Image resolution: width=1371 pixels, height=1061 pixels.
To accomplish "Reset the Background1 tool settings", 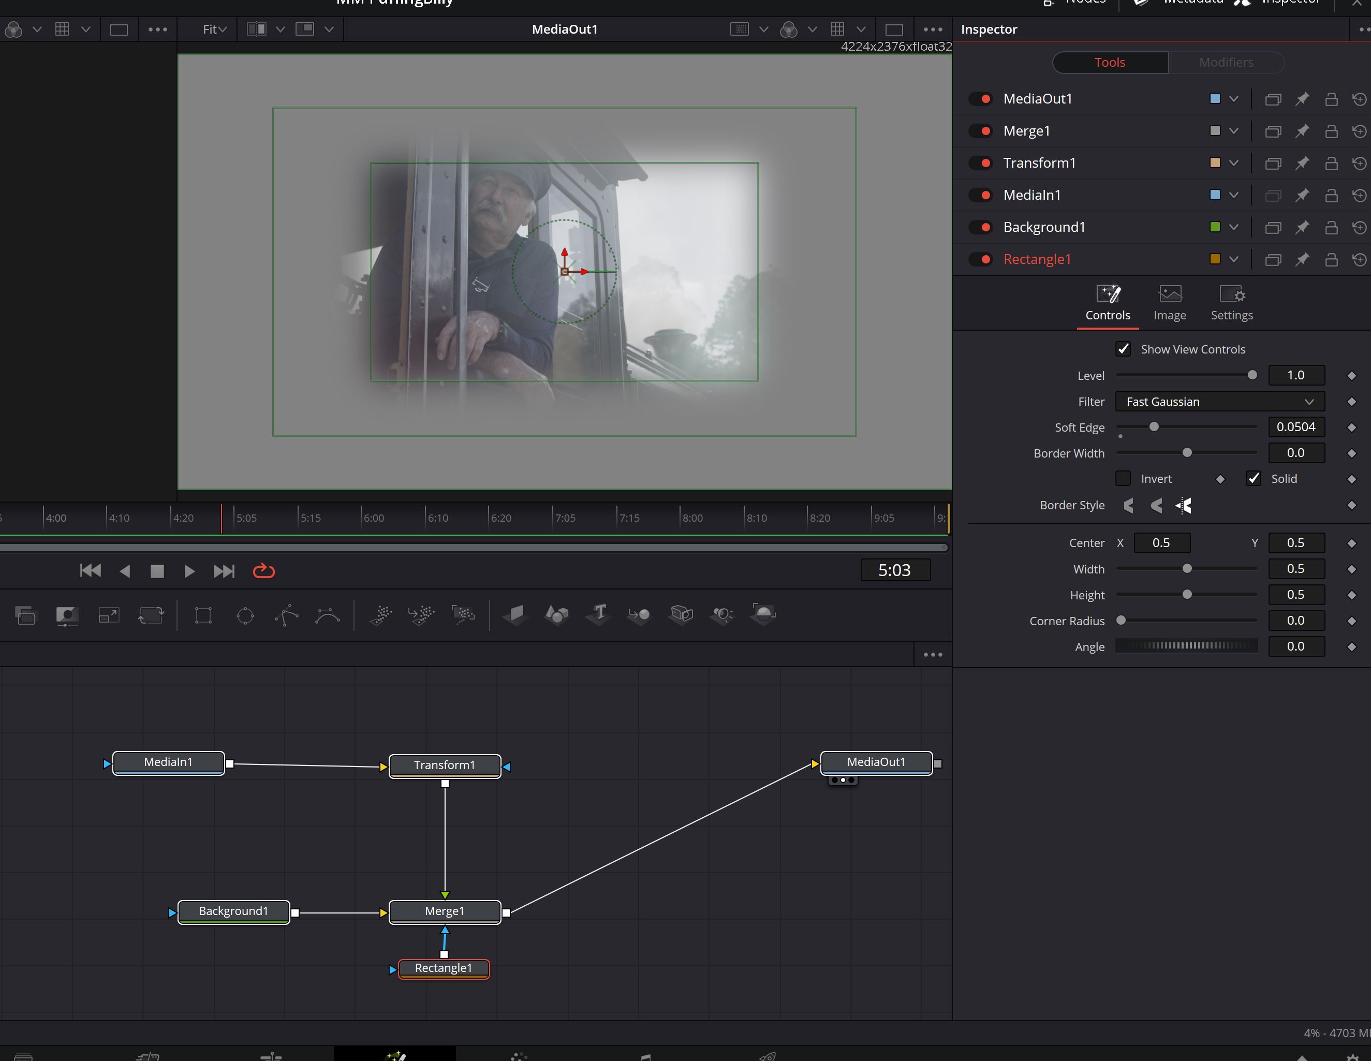I will (x=1360, y=227).
